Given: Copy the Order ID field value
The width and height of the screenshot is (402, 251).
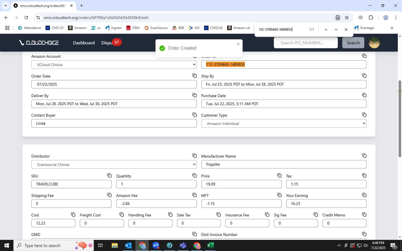Looking at the screenshot, I should (364, 56).
